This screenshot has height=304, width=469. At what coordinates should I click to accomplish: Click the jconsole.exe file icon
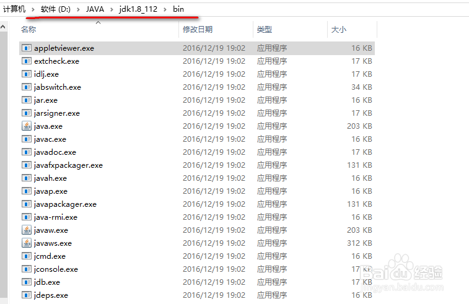pos(27,269)
